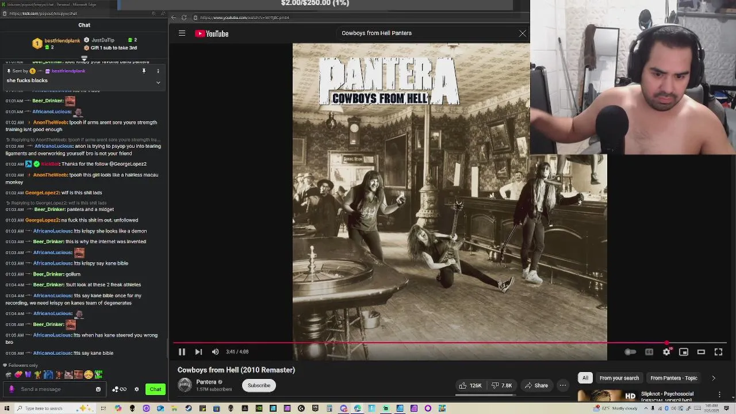Viewport: 736px width, 414px height.
Task: Switch the video to miniplayer
Action: 684,352
